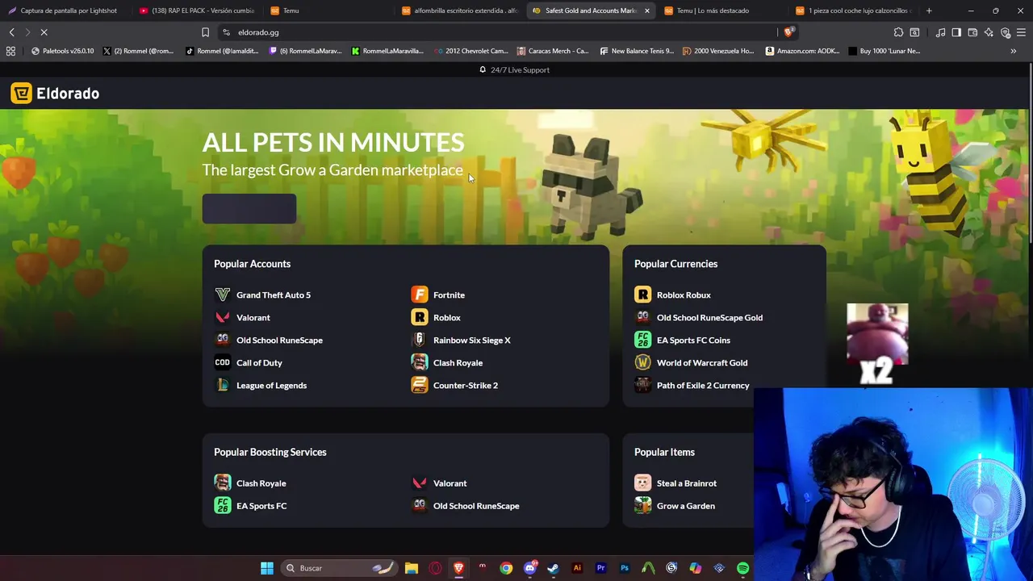Stop loading the page
Viewport: 1033px width, 581px height.
pos(44,32)
